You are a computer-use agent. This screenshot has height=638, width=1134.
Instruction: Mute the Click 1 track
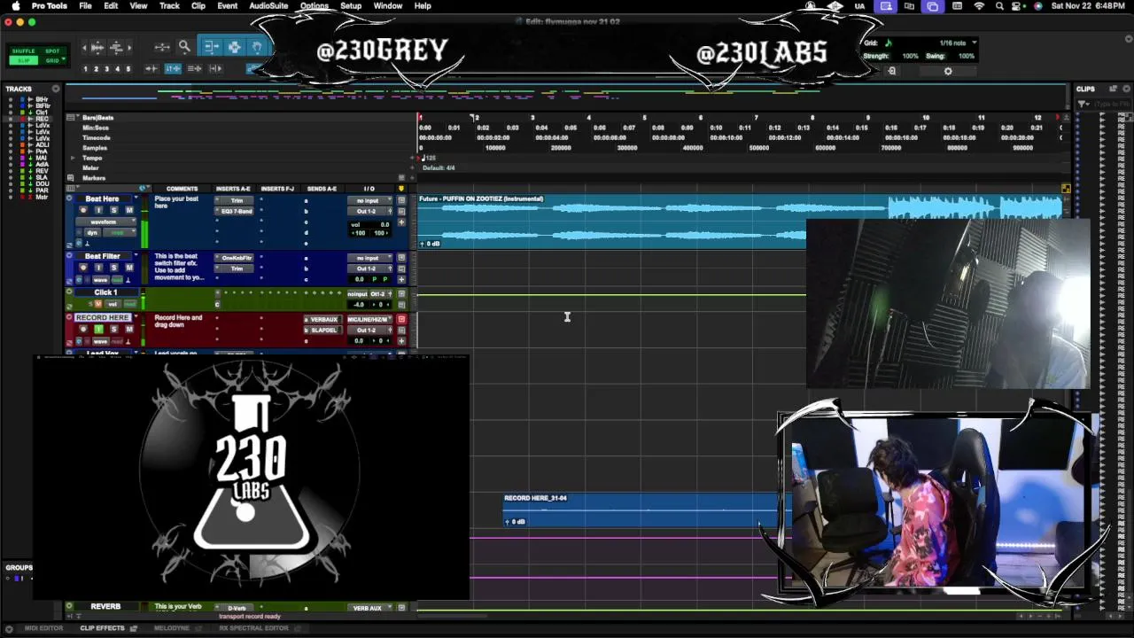98,304
